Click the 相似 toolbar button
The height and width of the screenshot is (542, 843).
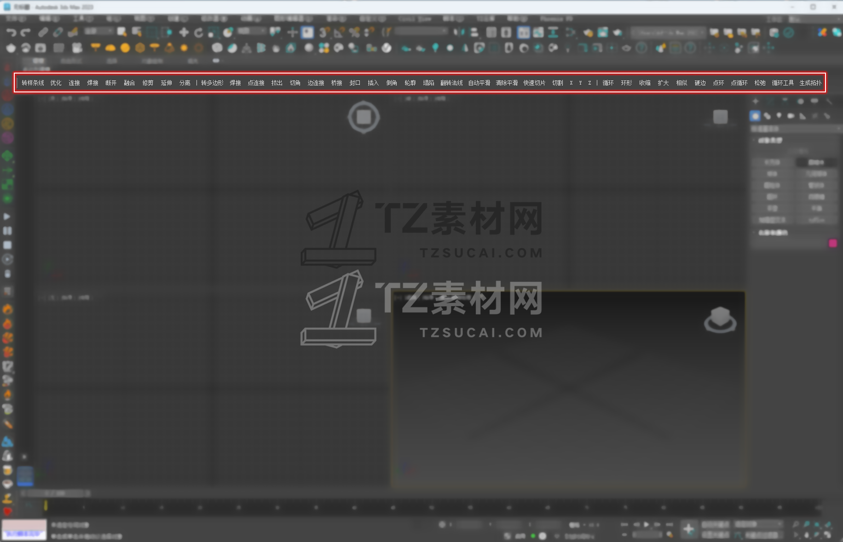coord(682,83)
